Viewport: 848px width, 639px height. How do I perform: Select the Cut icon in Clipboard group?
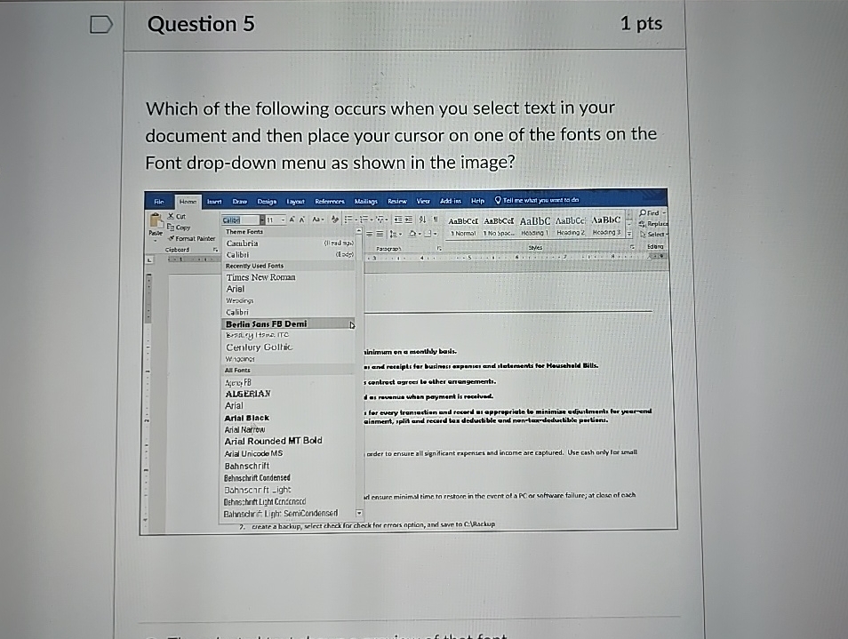click(171, 217)
